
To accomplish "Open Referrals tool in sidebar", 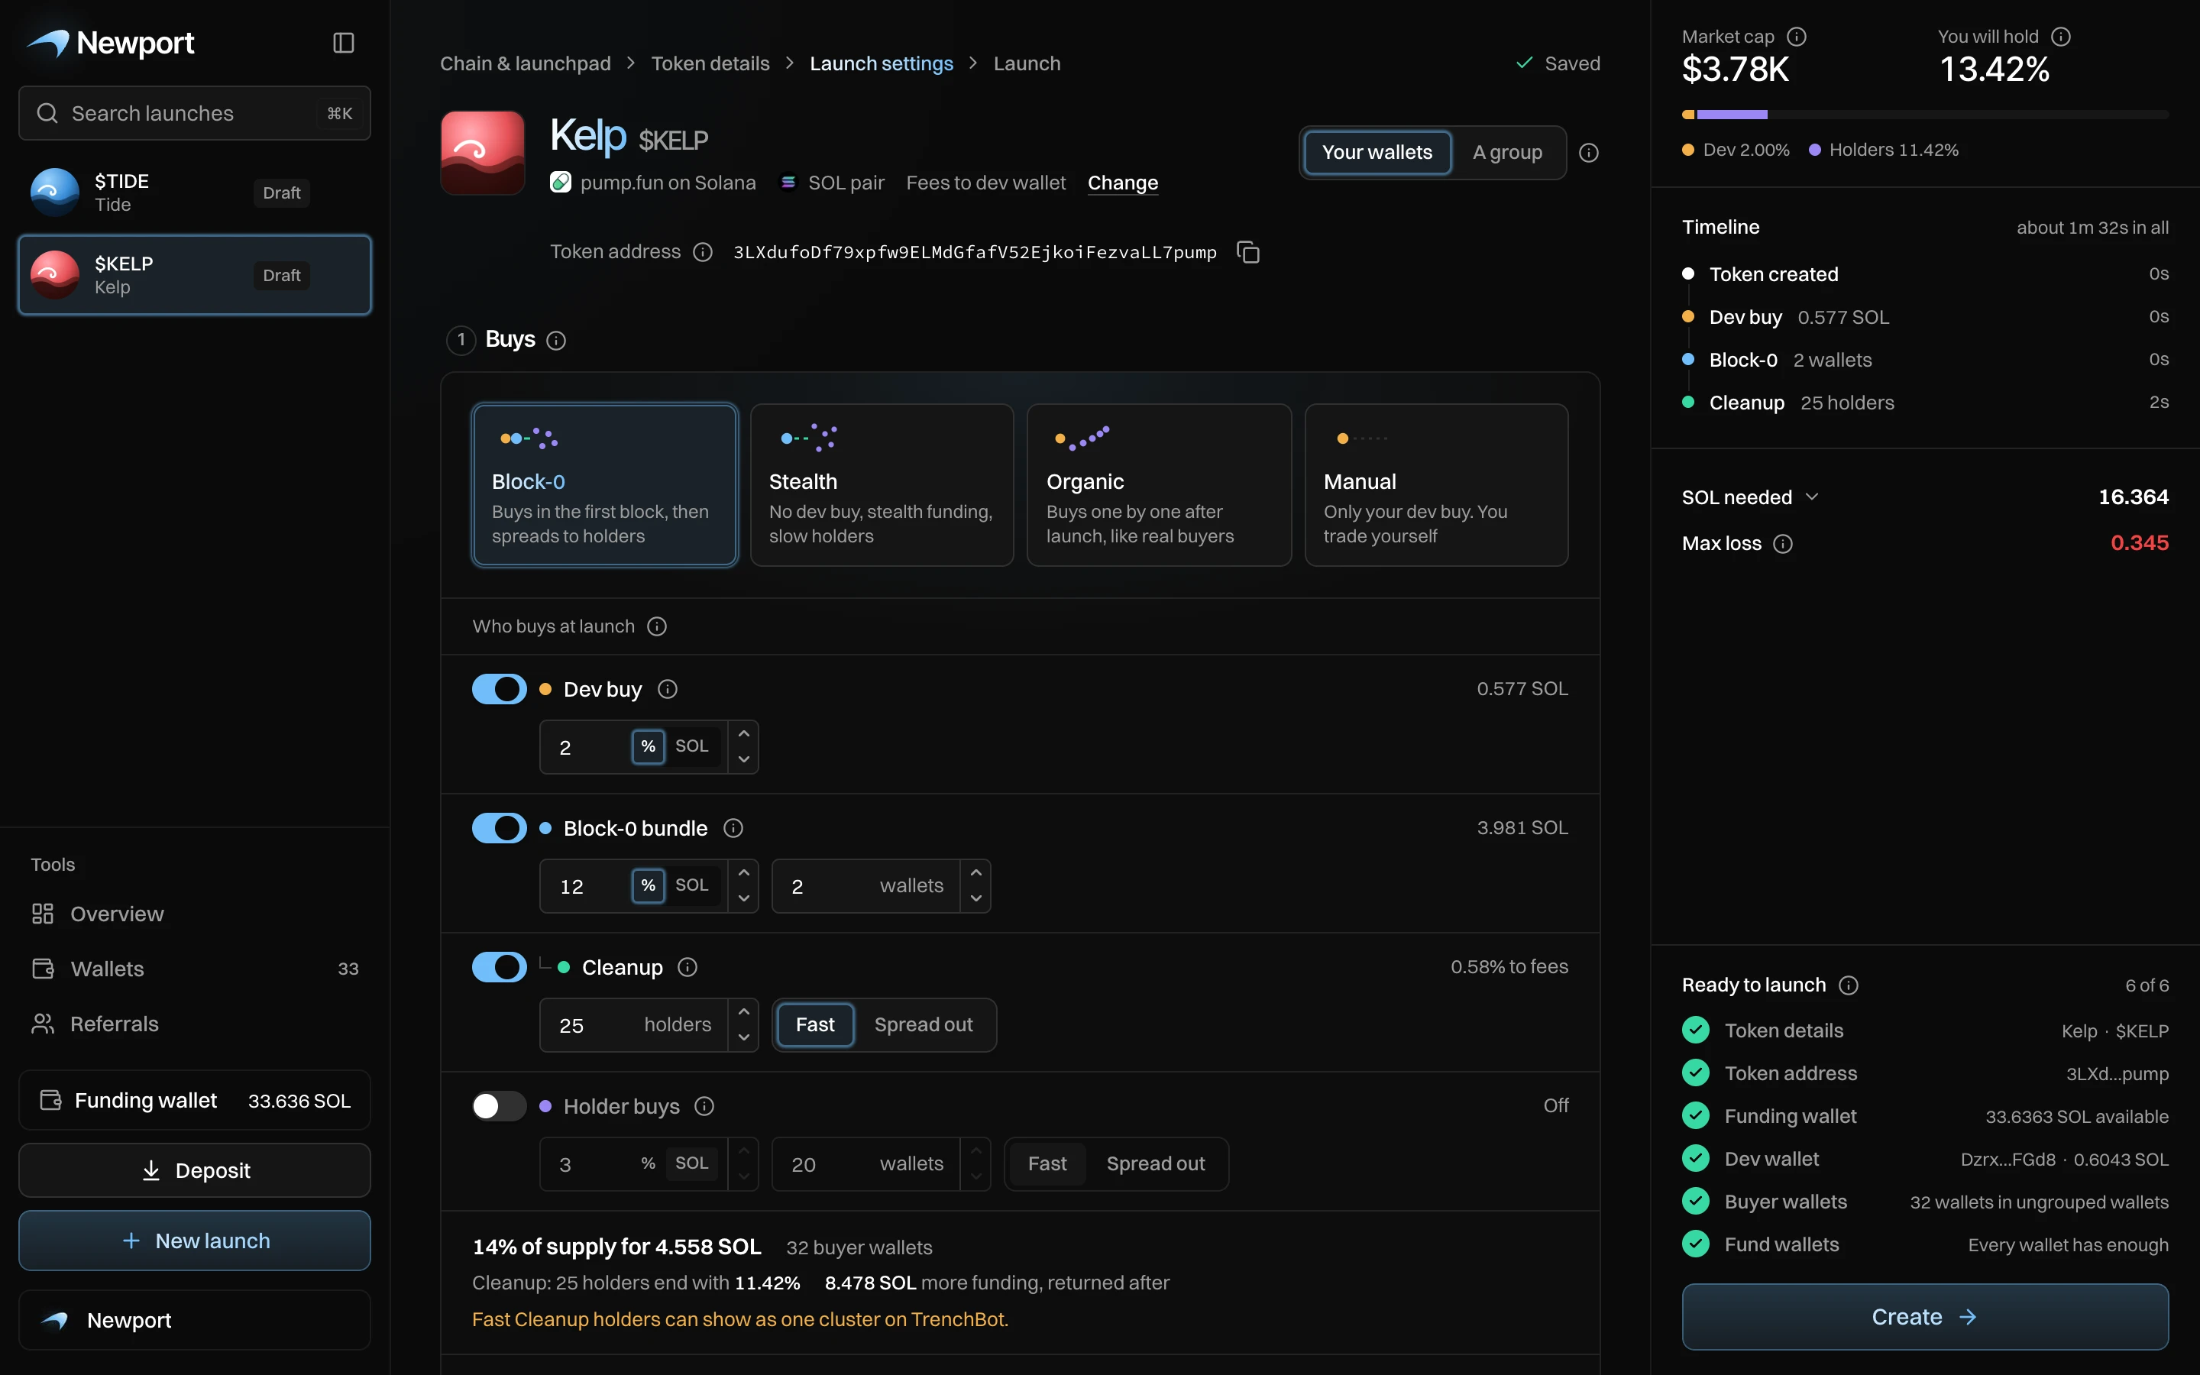I will [x=195, y=1024].
